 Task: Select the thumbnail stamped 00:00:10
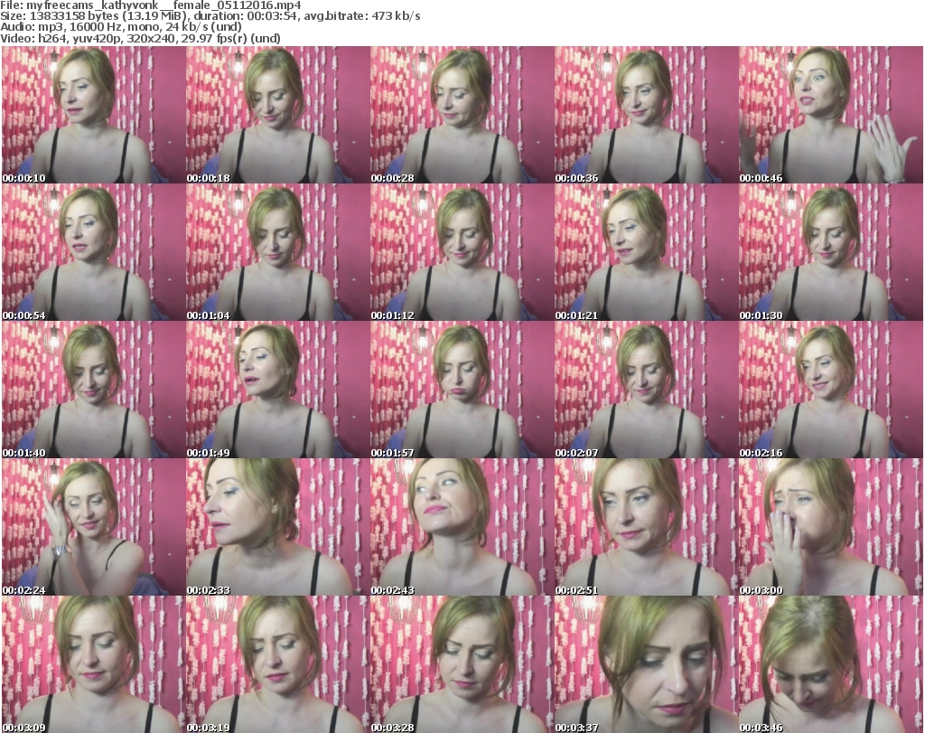(94, 115)
